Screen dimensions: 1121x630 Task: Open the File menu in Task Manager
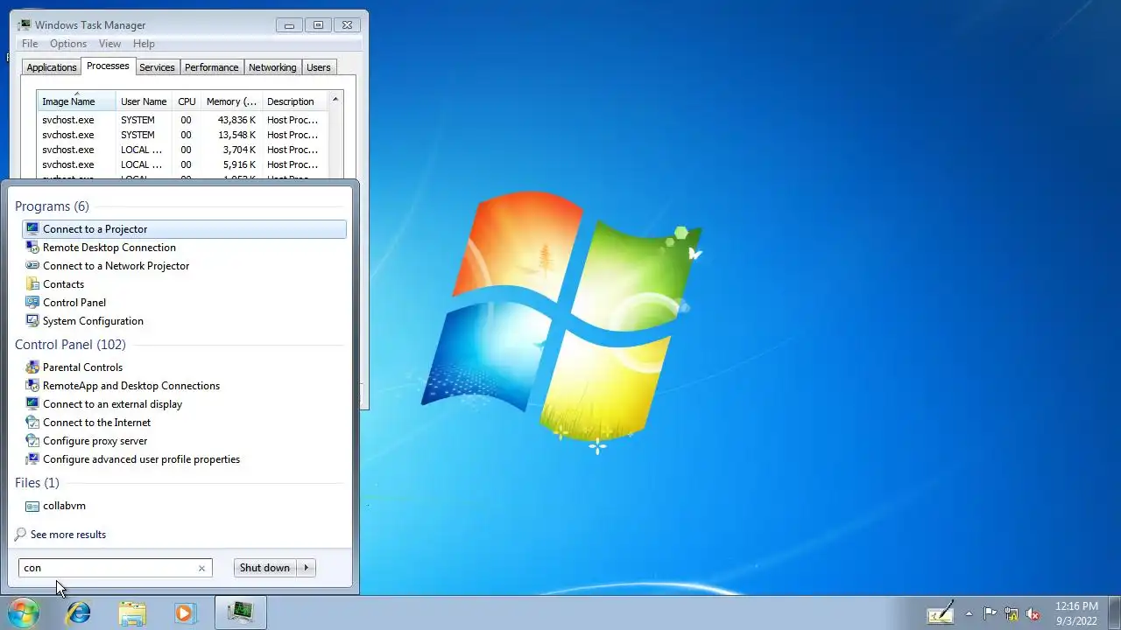[30, 44]
